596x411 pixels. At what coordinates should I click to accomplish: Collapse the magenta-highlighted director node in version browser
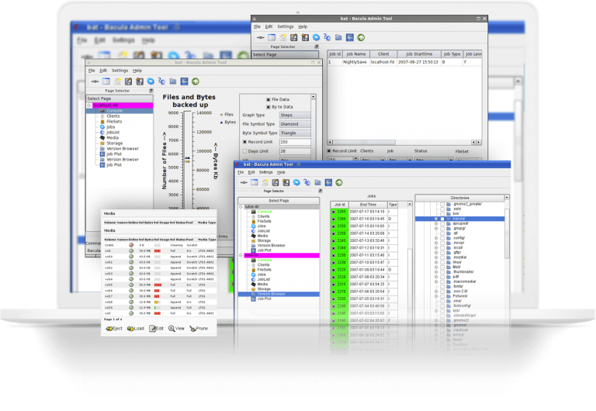point(241,256)
